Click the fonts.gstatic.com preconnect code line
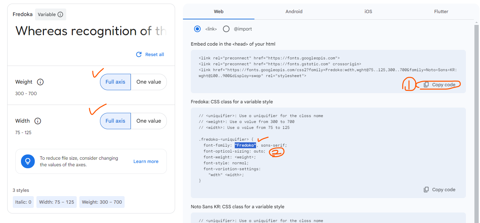Image resolution: width=480 pixels, height=223 pixels. coord(280,64)
